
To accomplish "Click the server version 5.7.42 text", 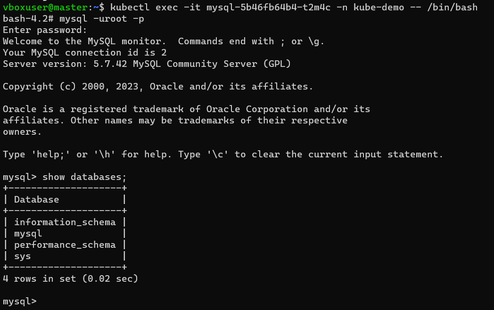I will click(x=110, y=64).
